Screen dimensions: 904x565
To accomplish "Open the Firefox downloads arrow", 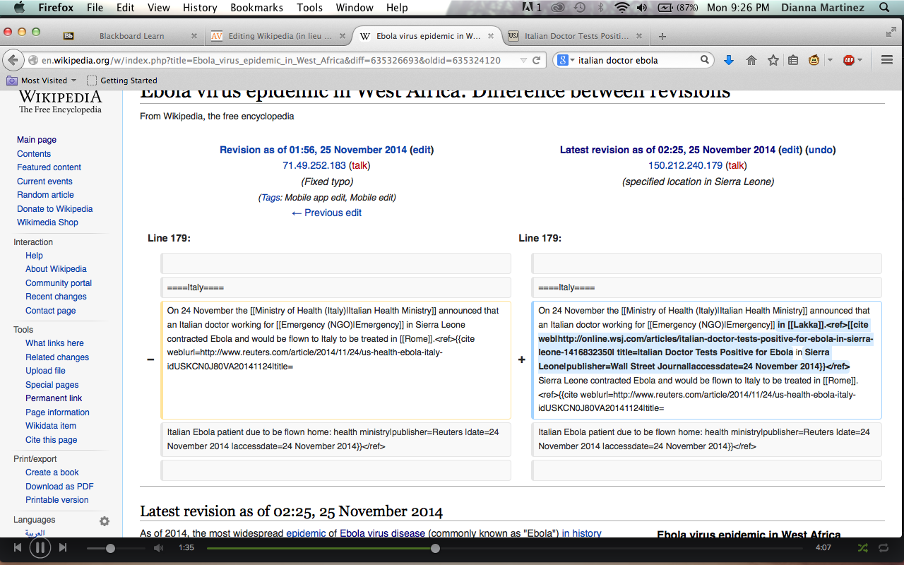I will [729, 61].
